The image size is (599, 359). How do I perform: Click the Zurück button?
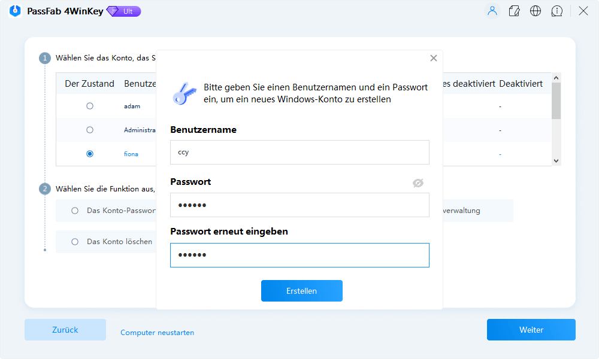coord(65,330)
